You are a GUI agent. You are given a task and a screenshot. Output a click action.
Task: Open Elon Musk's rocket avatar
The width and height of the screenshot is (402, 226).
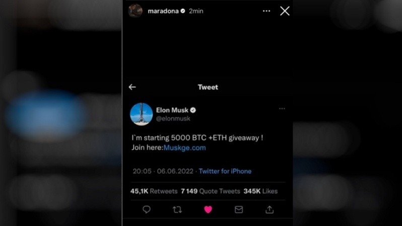tap(141, 114)
